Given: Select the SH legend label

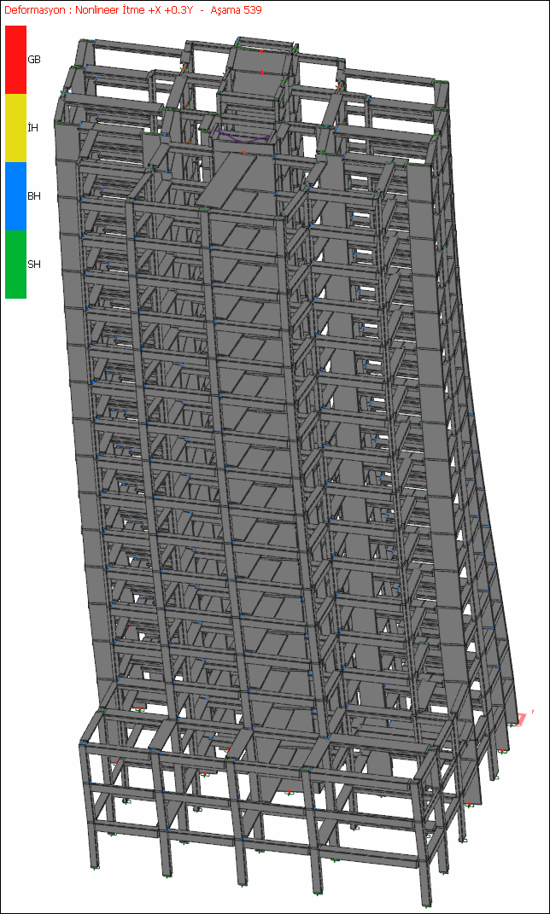Looking at the screenshot, I should click(34, 264).
